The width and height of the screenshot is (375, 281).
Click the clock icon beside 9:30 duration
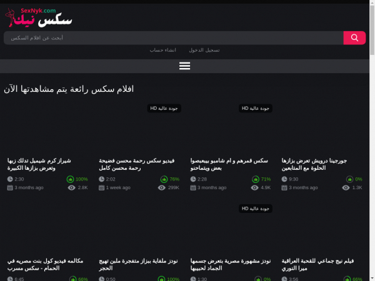(x=284, y=179)
